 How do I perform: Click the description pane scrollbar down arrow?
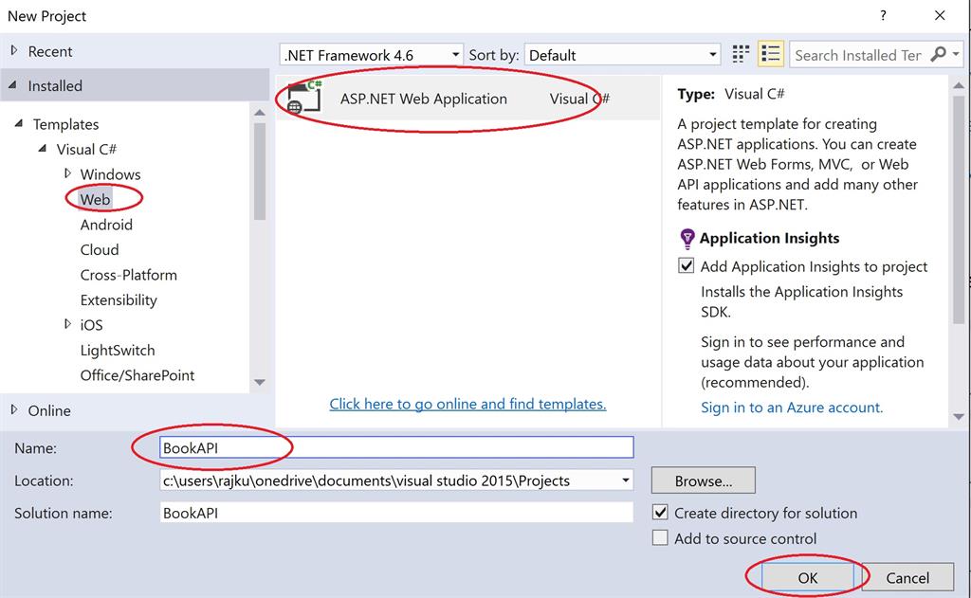click(x=958, y=417)
